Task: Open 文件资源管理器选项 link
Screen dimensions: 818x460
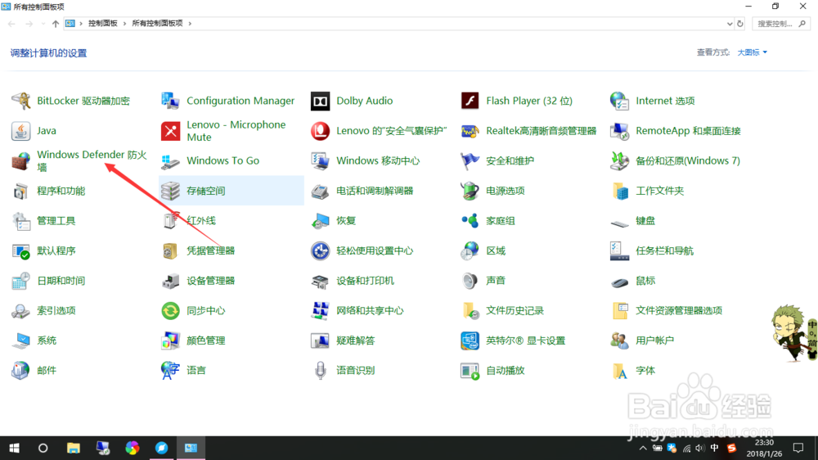Action: (679, 311)
